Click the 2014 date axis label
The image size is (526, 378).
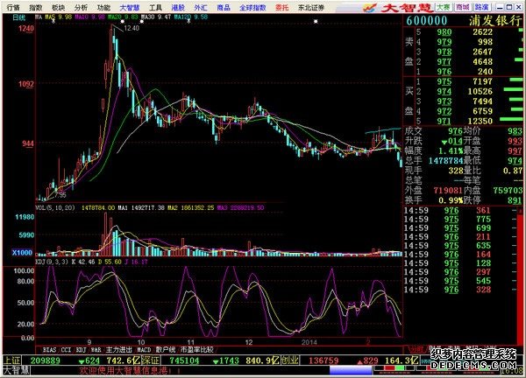309,342
